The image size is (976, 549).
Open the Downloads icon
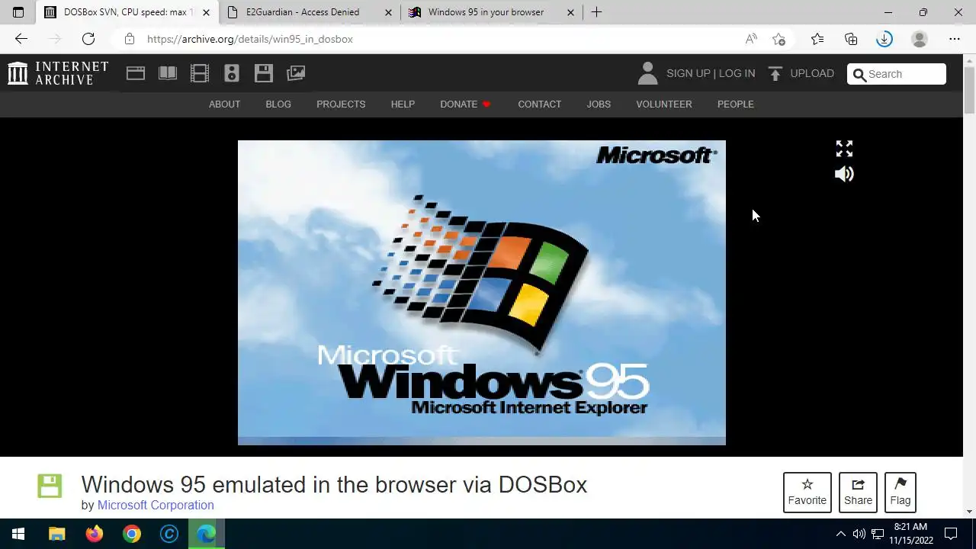coord(884,39)
